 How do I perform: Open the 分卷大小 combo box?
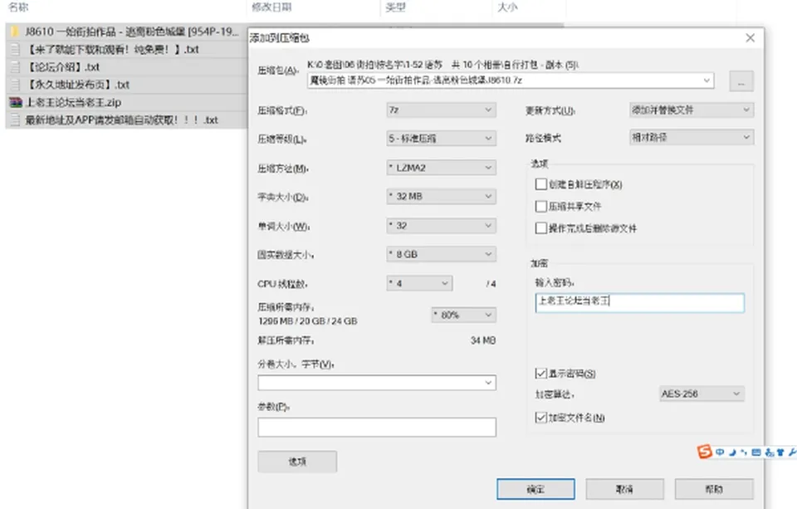(377, 383)
